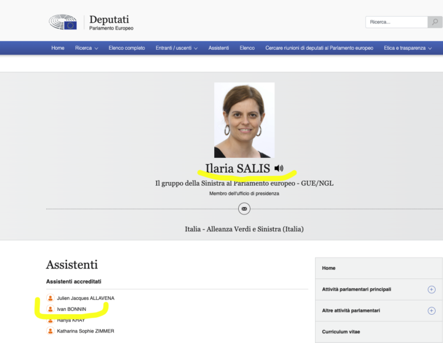Click person icon beside Katharina Sophie ZIMMER
Viewport: 443px width, 343px height.
point(50,331)
